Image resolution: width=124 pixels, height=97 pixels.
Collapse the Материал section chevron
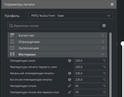(x=103, y=54)
